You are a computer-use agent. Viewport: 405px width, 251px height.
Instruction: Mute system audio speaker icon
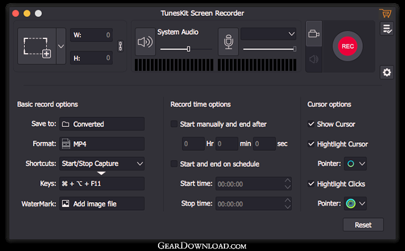tap(145, 42)
